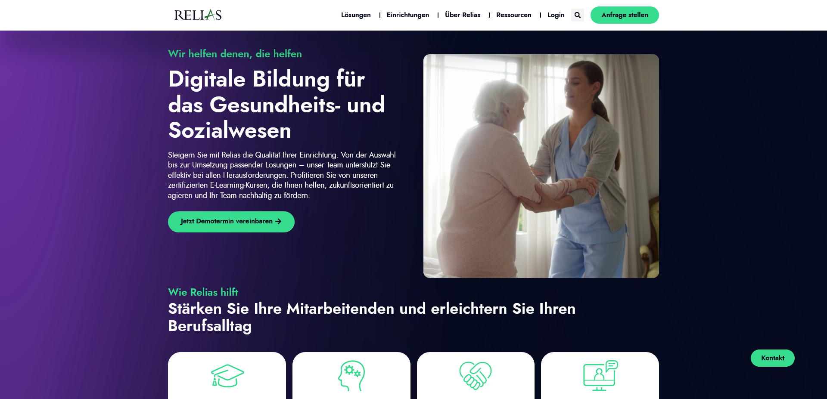Click the Anfrage stellen button
The image size is (827, 399).
click(x=625, y=15)
